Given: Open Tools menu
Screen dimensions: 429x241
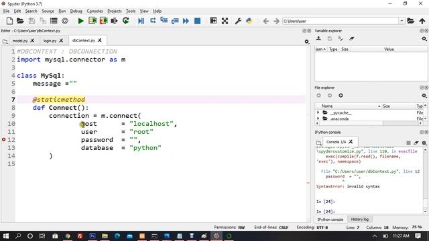Looking at the screenshot, I should click(x=131, y=11).
